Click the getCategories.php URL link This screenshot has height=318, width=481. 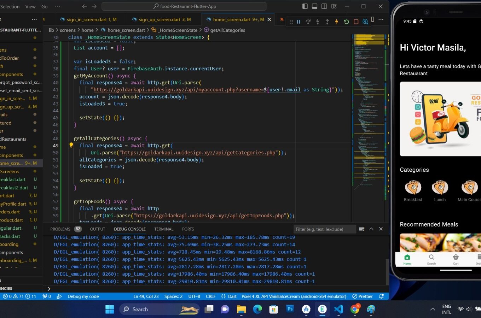coord(198,153)
